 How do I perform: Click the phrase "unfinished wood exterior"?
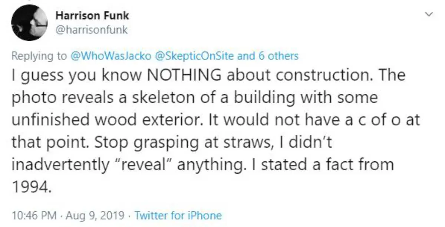[x=106, y=120]
